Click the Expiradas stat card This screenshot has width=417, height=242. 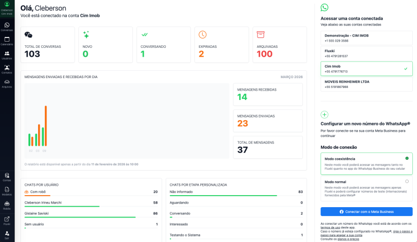222,45
